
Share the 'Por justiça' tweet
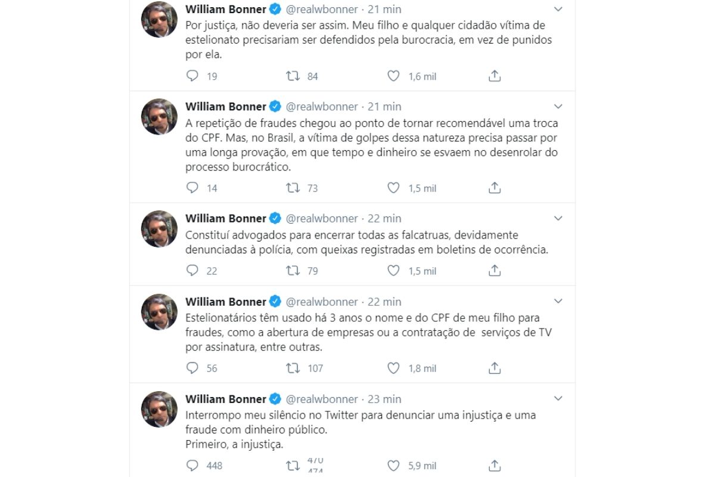click(494, 76)
